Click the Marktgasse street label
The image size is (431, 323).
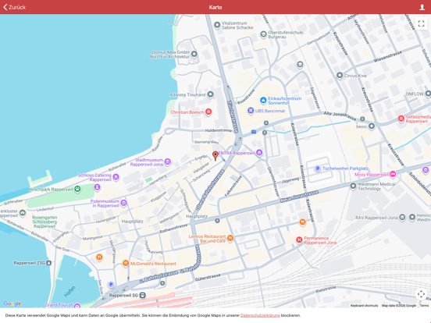pyautogui.click(x=93, y=238)
